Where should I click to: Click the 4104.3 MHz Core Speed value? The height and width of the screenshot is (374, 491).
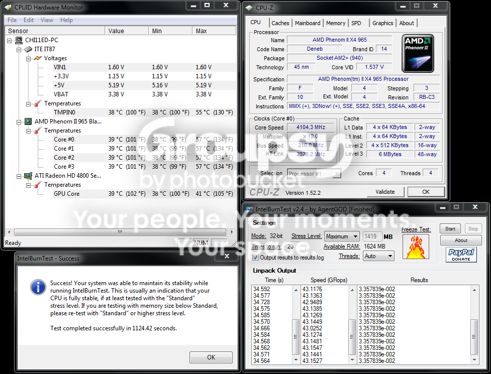[311, 128]
